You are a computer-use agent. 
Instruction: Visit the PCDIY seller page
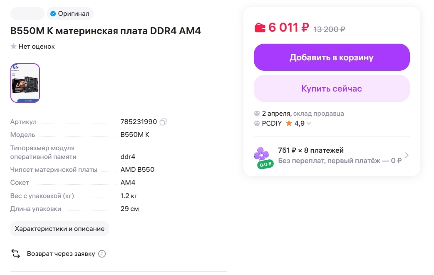271,124
